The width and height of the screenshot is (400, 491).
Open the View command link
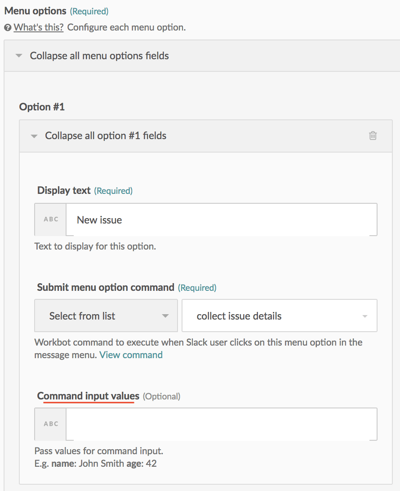[131, 355]
